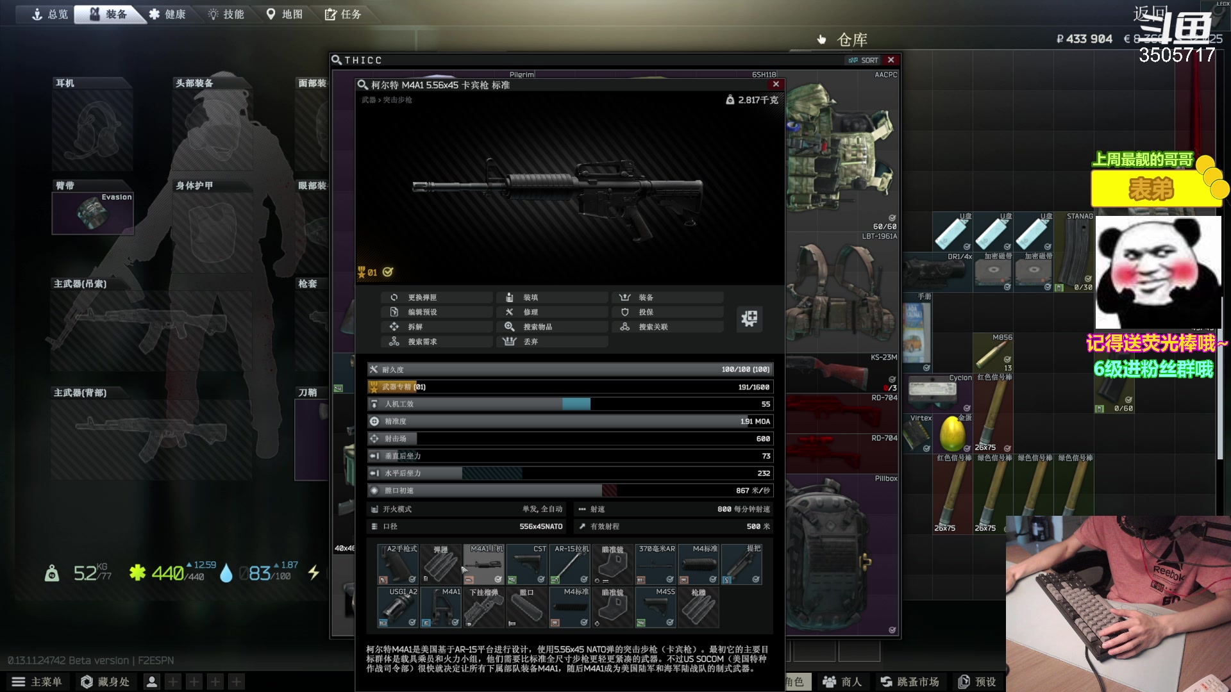The image size is (1231, 692).
Task: Click 拆解 disassemble action
Action: (437, 327)
